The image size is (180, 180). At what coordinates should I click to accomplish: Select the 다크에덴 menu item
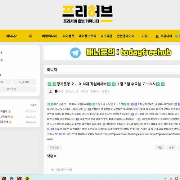(x=107, y=36)
